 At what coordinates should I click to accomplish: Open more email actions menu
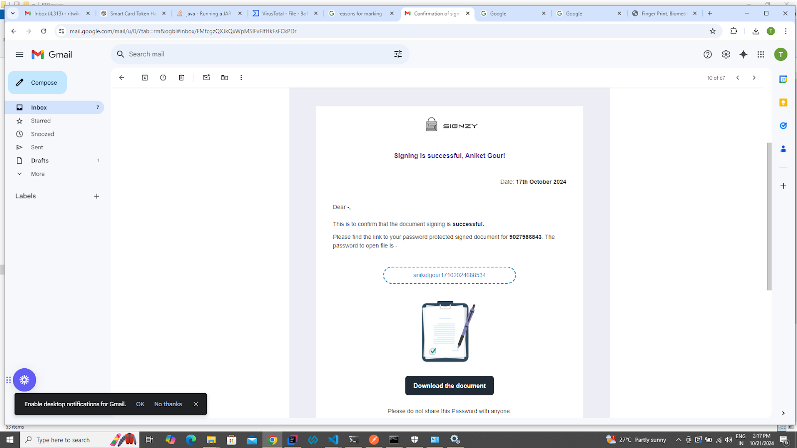tap(241, 78)
